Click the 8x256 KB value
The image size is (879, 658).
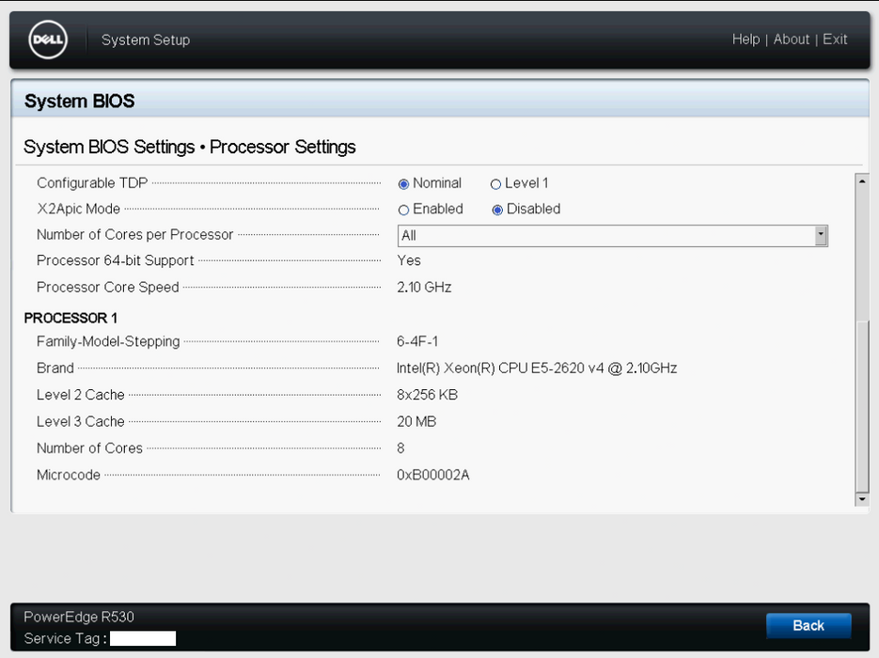pos(427,395)
